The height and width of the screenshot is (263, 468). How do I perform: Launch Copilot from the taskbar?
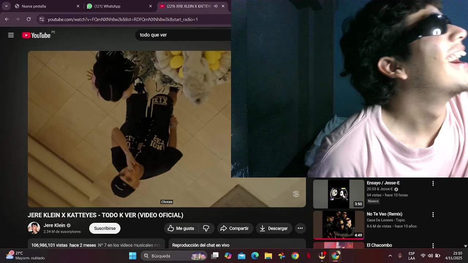[x=228, y=256]
